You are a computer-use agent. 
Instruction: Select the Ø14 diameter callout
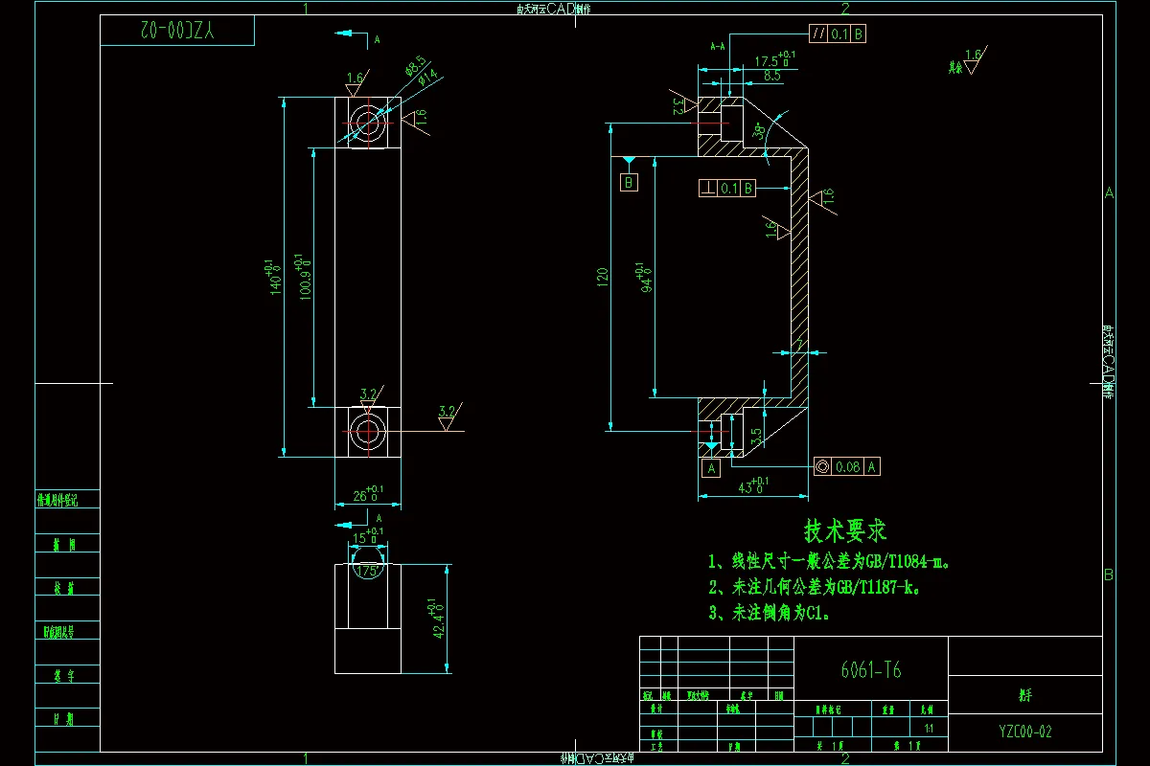(x=427, y=77)
